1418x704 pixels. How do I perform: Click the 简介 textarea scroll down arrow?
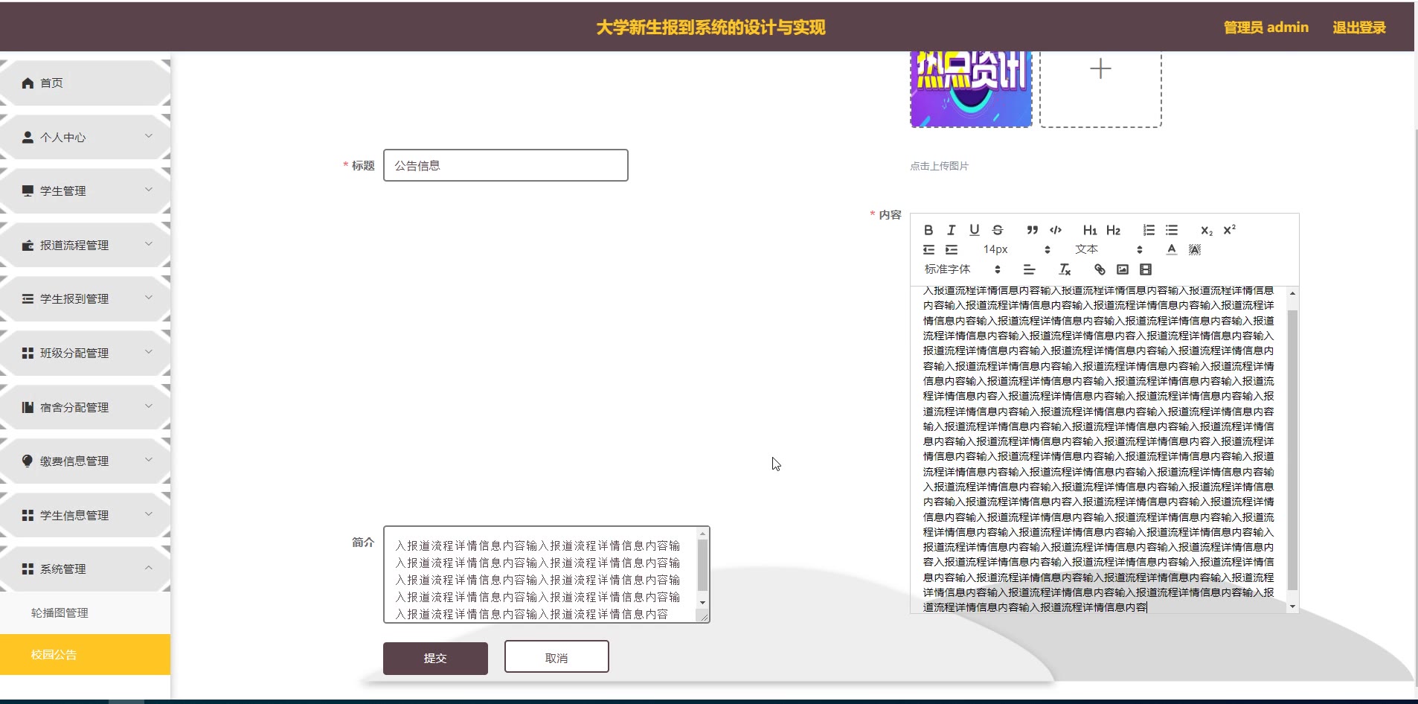[x=702, y=602]
